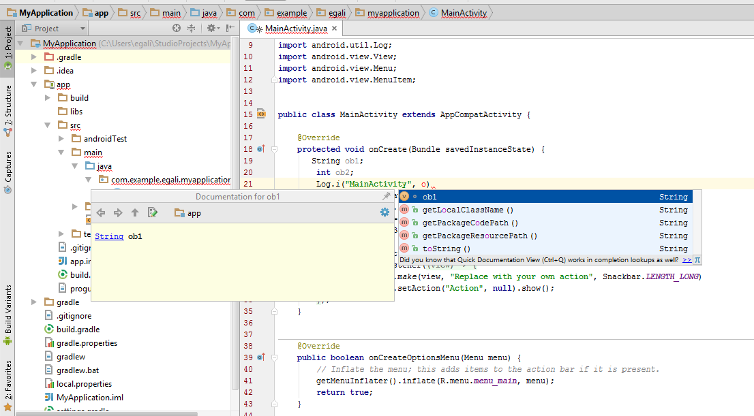754x416 pixels.
Task: Expand the .gradle folder
Action: point(33,57)
